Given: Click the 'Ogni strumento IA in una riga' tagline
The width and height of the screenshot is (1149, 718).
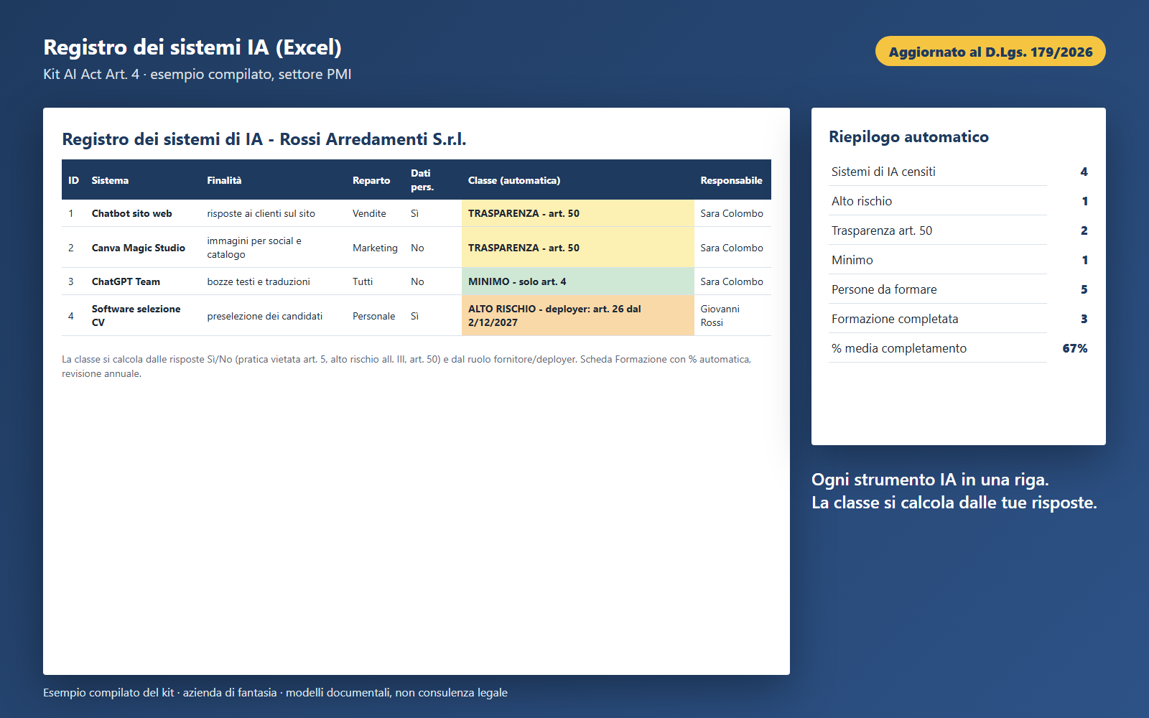Looking at the screenshot, I should [930, 480].
